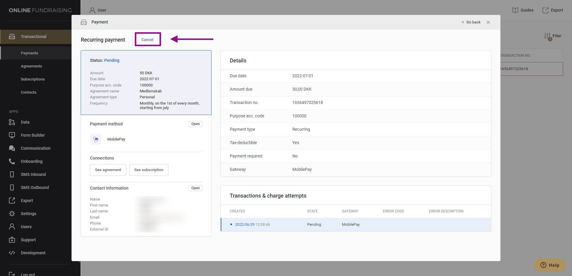
Task: Click Pending state in transaction row
Action: (x=314, y=225)
